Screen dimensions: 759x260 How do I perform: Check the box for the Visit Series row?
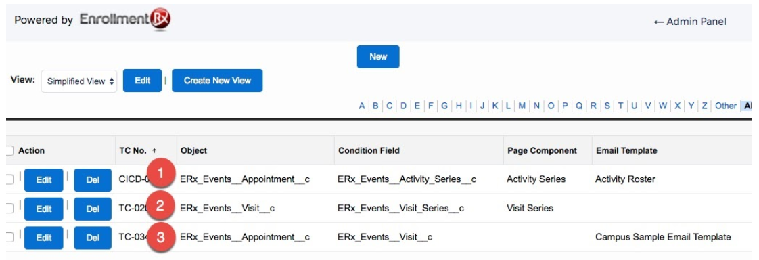9,209
